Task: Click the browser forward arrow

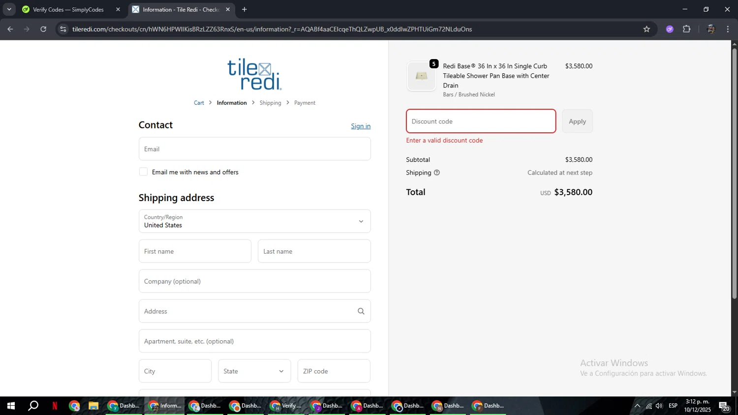Action: click(x=27, y=29)
